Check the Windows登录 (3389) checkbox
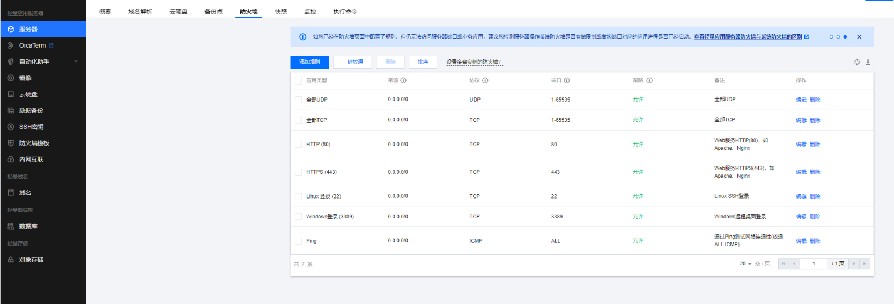Screen dimensions: 894x304 click(x=299, y=217)
